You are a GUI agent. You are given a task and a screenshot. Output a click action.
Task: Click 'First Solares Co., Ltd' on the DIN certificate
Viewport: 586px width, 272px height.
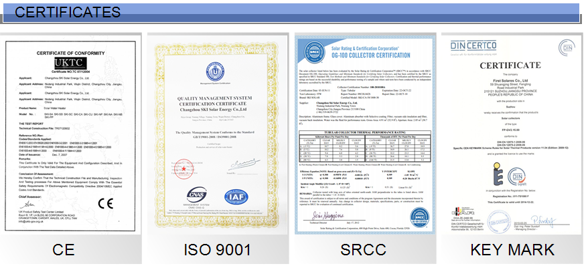510,80
